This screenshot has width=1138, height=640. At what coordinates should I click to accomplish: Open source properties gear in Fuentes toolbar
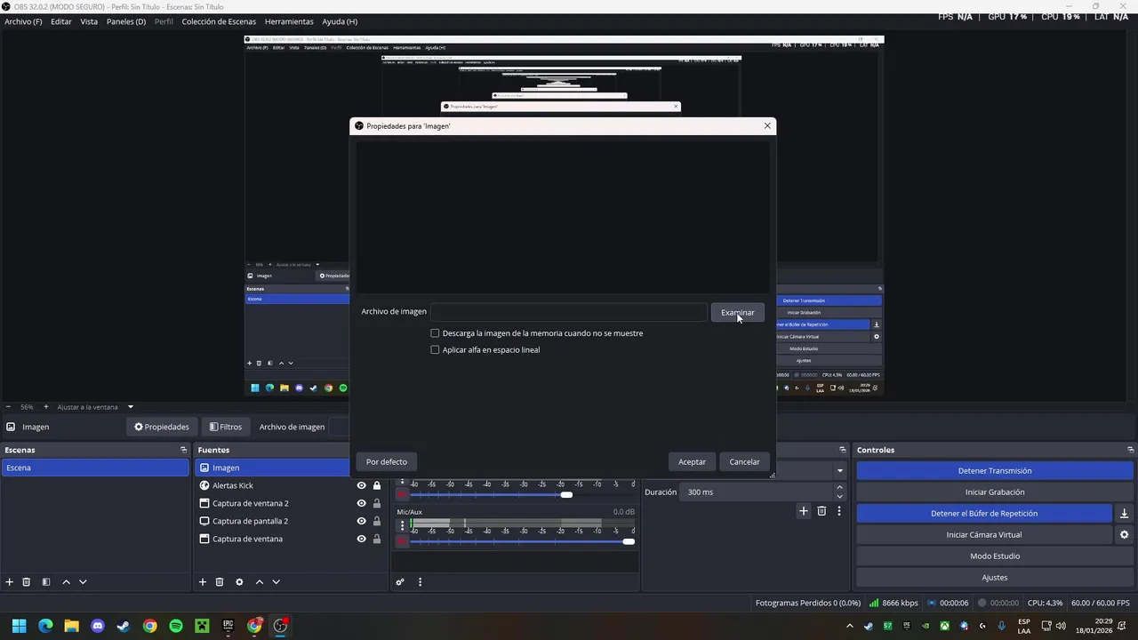(x=239, y=582)
